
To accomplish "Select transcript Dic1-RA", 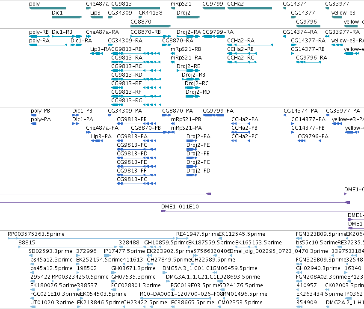I will coord(76,45).
